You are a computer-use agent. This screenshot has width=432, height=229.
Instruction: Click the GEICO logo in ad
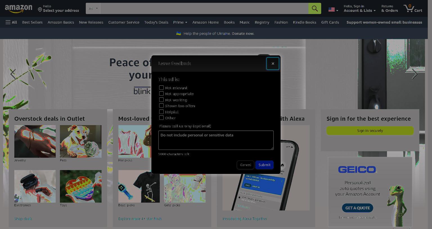(x=357, y=170)
